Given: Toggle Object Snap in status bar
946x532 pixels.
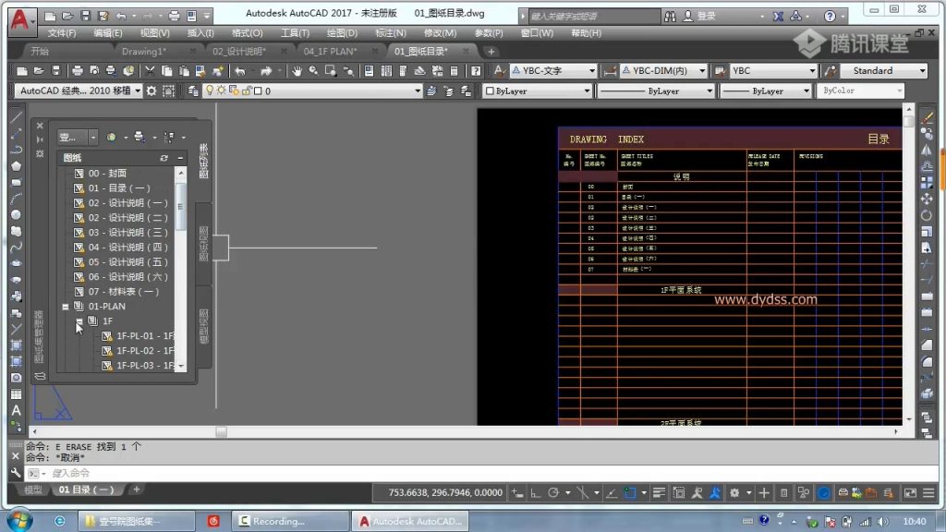Looking at the screenshot, I should tap(630, 493).
